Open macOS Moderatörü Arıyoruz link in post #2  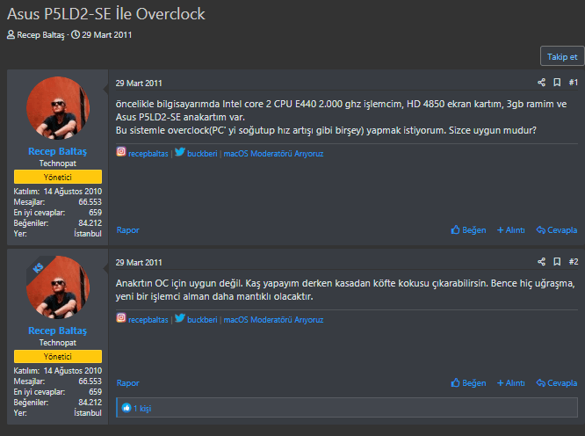273,320
